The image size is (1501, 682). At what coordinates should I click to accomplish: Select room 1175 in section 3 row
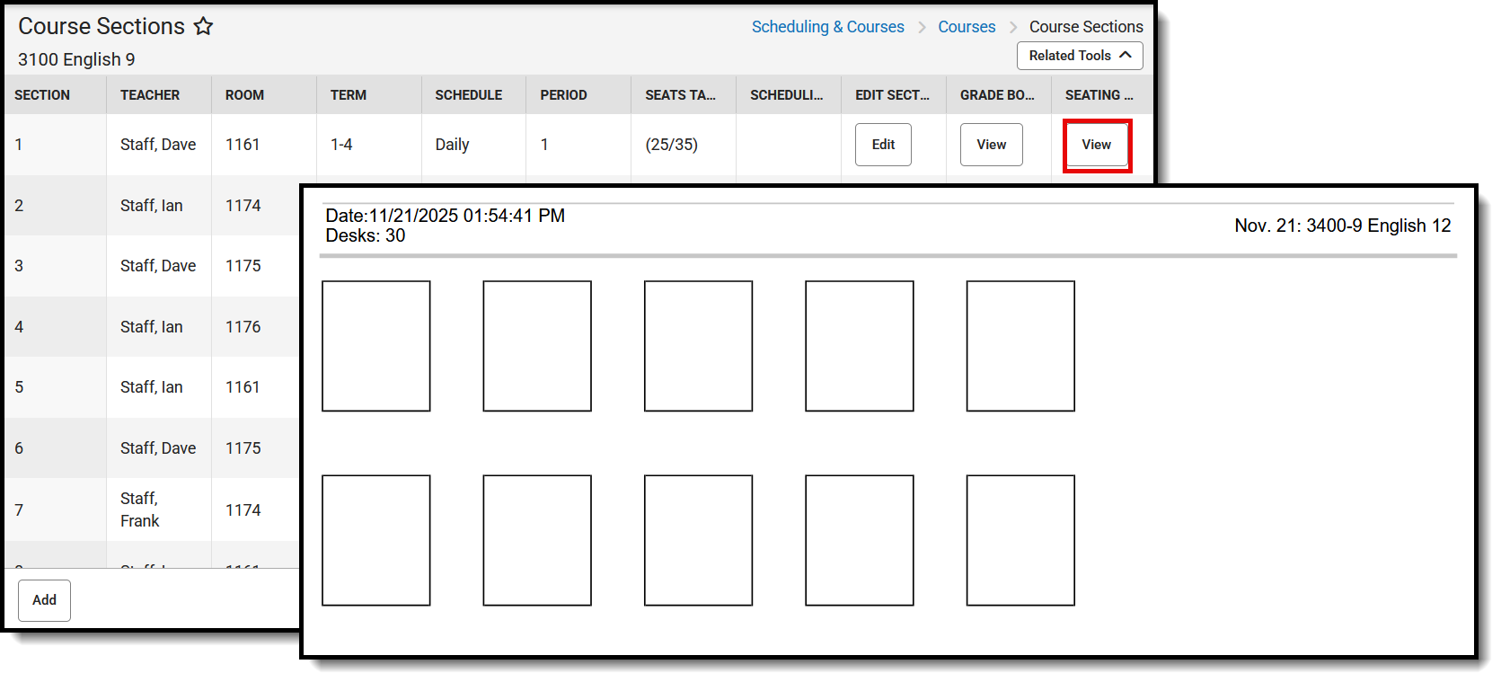(243, 266)
